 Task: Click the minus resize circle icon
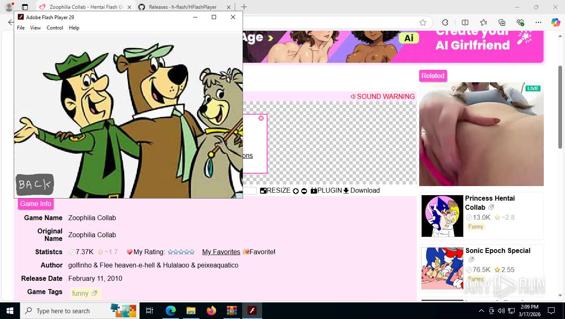(304, 191)
